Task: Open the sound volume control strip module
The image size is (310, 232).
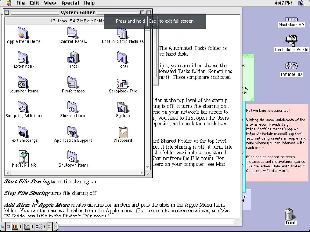Action: tap(41, 227)
